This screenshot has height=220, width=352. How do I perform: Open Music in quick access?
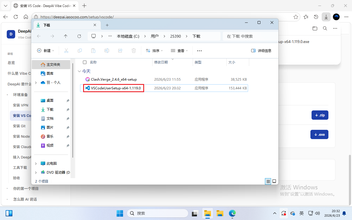(x=51, y=136)
